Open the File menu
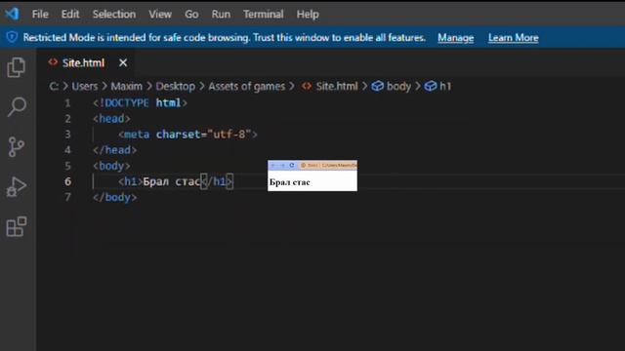This screenshot has height=351, width=625. pyautogui.click(x=40, y=15)
